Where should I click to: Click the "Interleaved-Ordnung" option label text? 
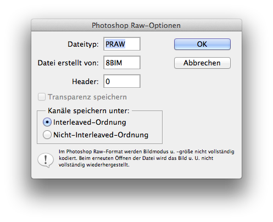[x=90, y=122]
